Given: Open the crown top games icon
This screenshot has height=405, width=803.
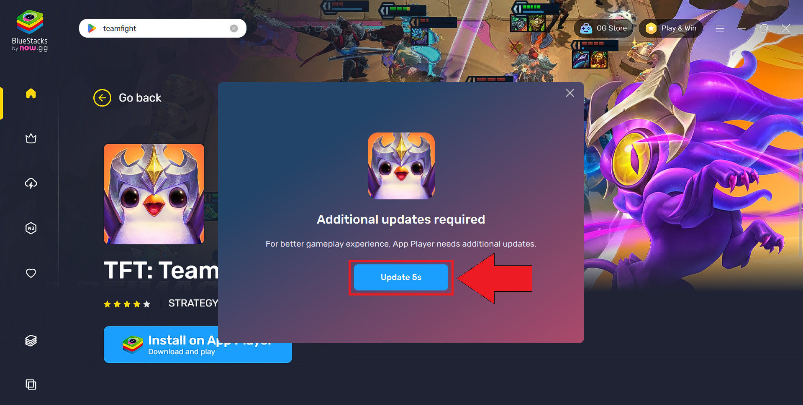Looking at the screenshot, I should (31, 138).
